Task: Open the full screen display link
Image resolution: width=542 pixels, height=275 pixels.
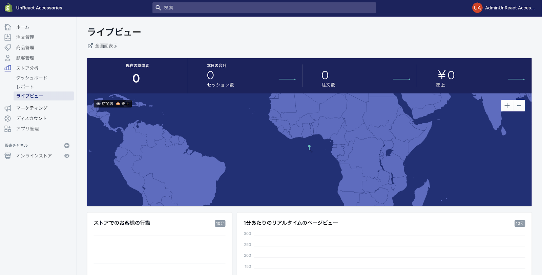Action: [x=103, y=46]
